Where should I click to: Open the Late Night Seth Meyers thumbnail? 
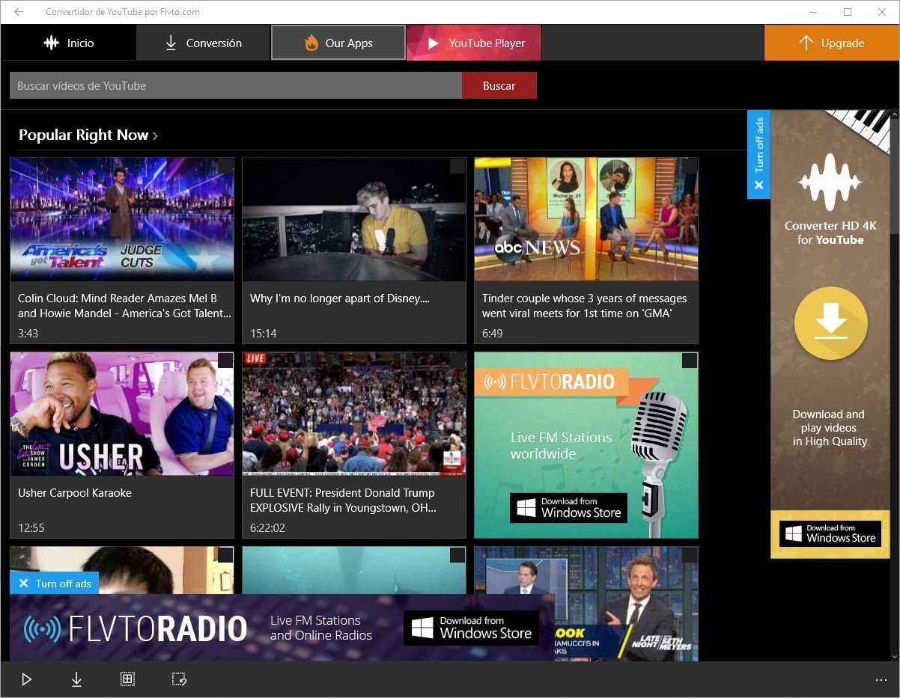pyautogui.click(x=627, y=604)
